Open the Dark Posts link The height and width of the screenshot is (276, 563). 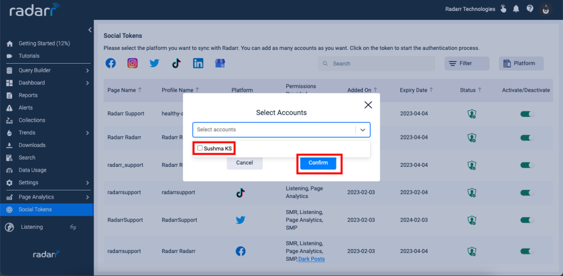tap(311, 259)
